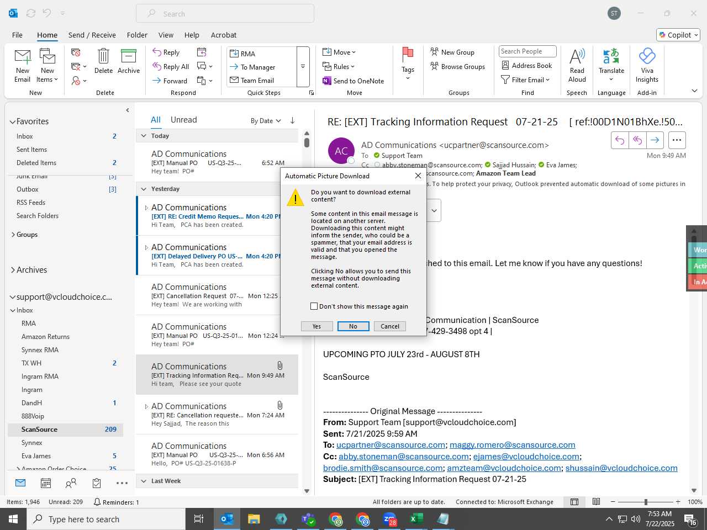Click the Reply ribbon button
This screenshot has height=530, width=707.
point(166,52)
